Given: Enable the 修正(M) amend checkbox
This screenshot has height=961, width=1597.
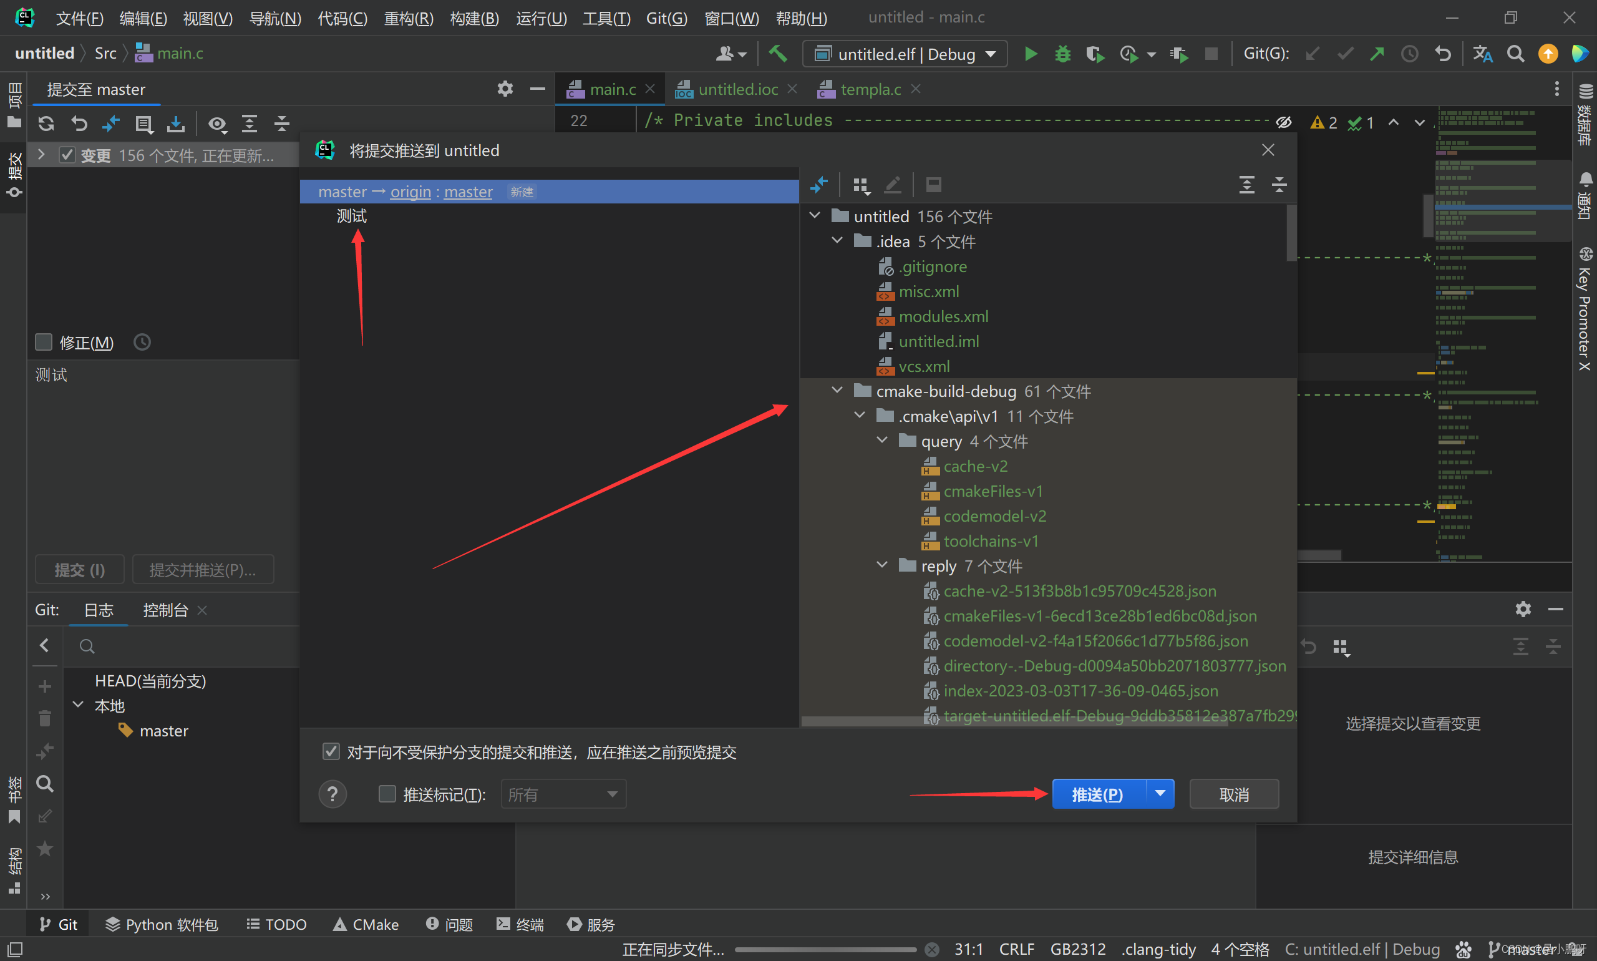Looking at the screenshot, I should [44, 342].
